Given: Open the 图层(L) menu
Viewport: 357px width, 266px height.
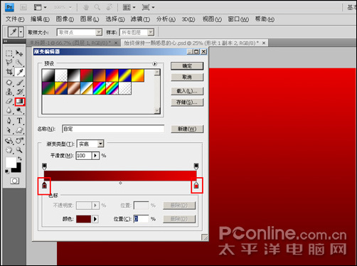Looking at the screenshot, I should tap(90, 19).
